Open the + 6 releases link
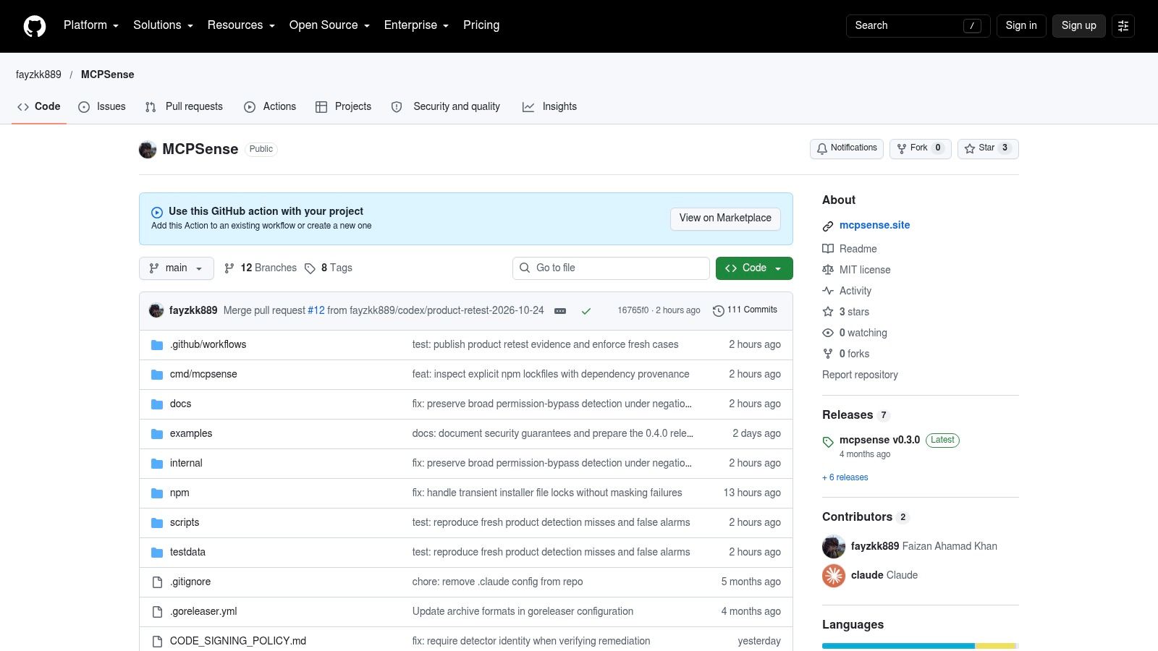The image size is (1158, 651). click(x=845, y=477)
